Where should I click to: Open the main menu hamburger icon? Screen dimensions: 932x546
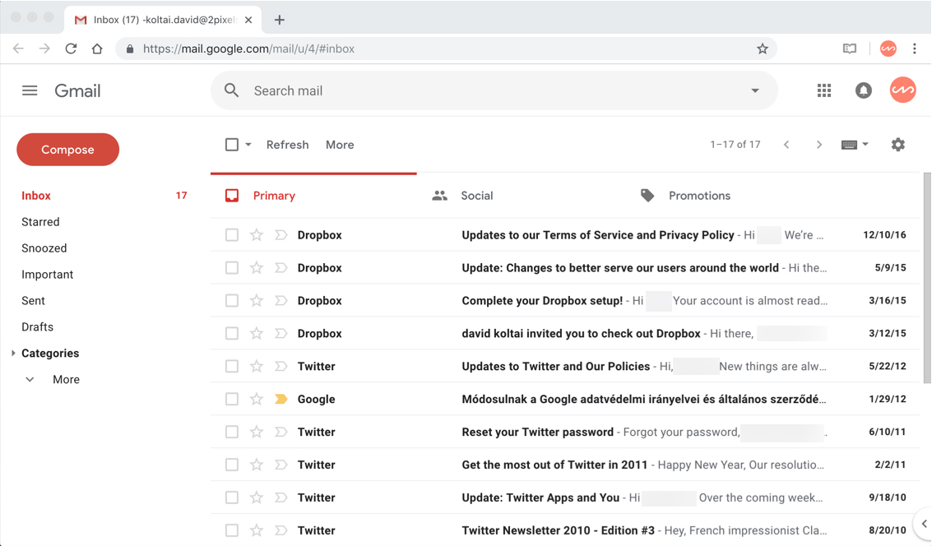pyautogui.click(x=30, y=90)
